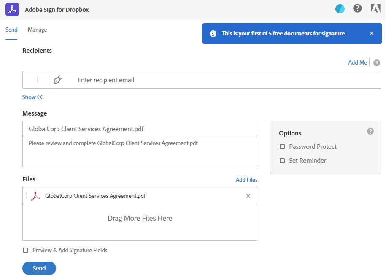
Task: Click the red PDF file icon
Action: (35, 196)
